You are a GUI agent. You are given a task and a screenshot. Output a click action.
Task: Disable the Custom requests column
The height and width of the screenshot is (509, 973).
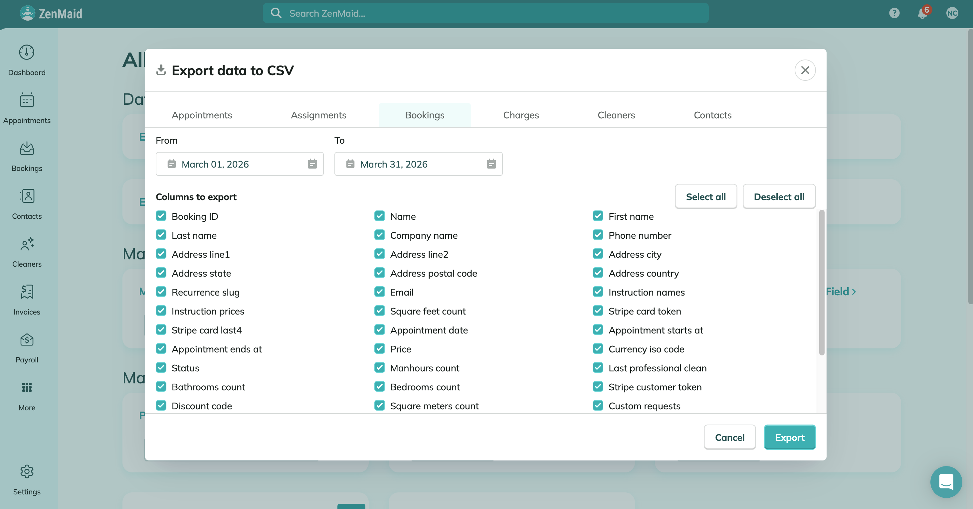click(x=598, y=406)
